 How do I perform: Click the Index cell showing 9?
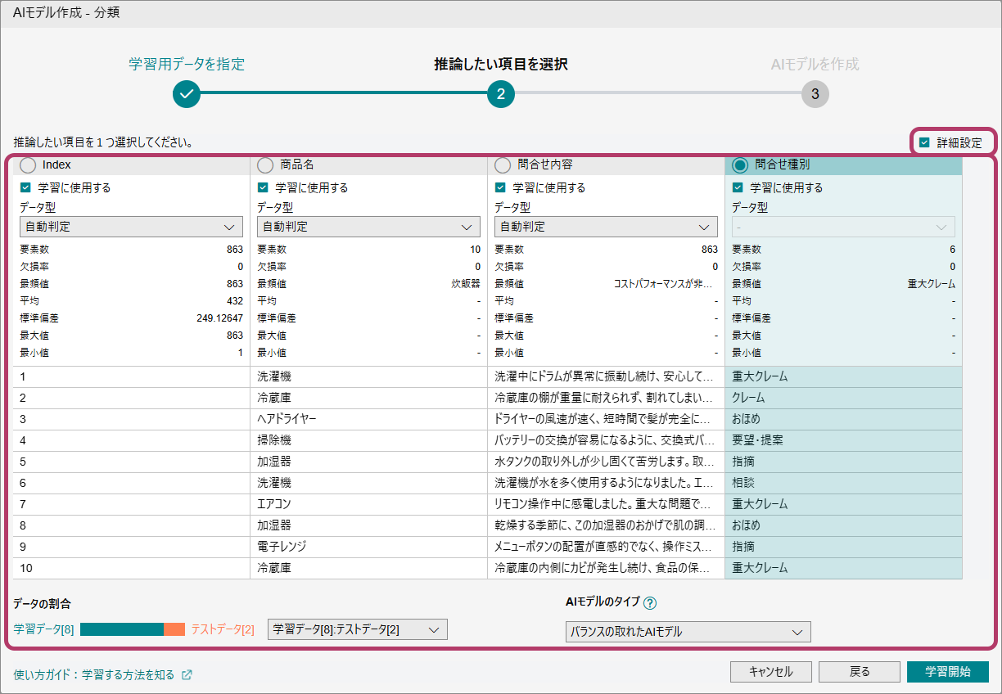tap(131, 547)
